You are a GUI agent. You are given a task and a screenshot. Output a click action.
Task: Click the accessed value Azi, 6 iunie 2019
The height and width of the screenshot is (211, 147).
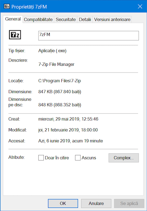point(70,141)
